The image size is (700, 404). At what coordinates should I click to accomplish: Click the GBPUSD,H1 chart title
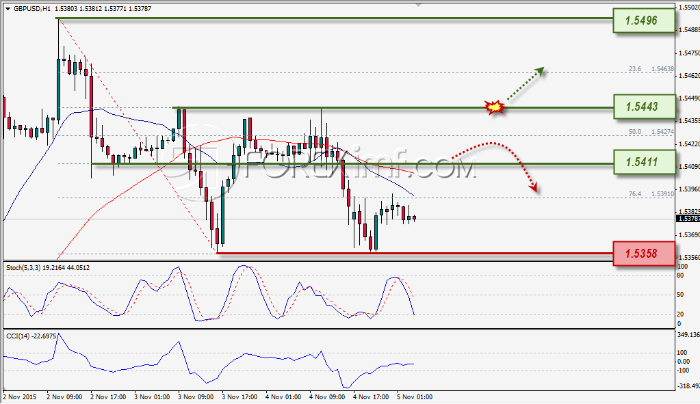point(31,8)
